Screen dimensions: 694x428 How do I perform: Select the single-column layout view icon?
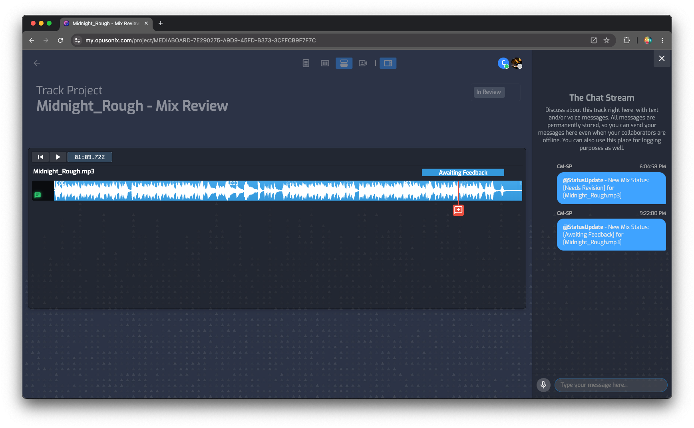pos(306,63)
